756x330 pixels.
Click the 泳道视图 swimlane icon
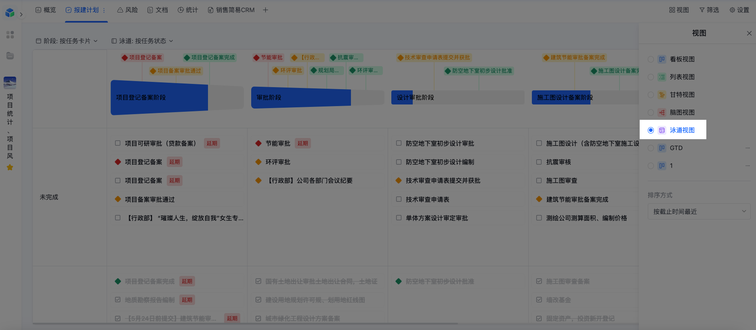click(x=662, y=130)
